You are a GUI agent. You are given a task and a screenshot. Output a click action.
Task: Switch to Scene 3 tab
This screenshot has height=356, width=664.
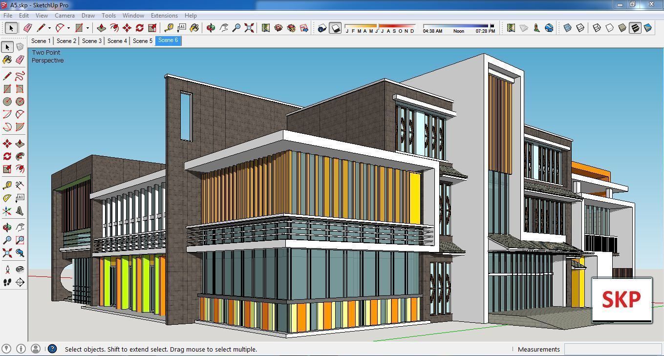point(91,41)
